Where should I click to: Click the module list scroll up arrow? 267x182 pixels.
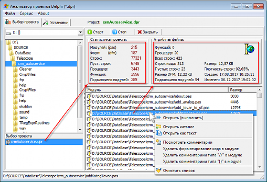[x=260, y=90]
